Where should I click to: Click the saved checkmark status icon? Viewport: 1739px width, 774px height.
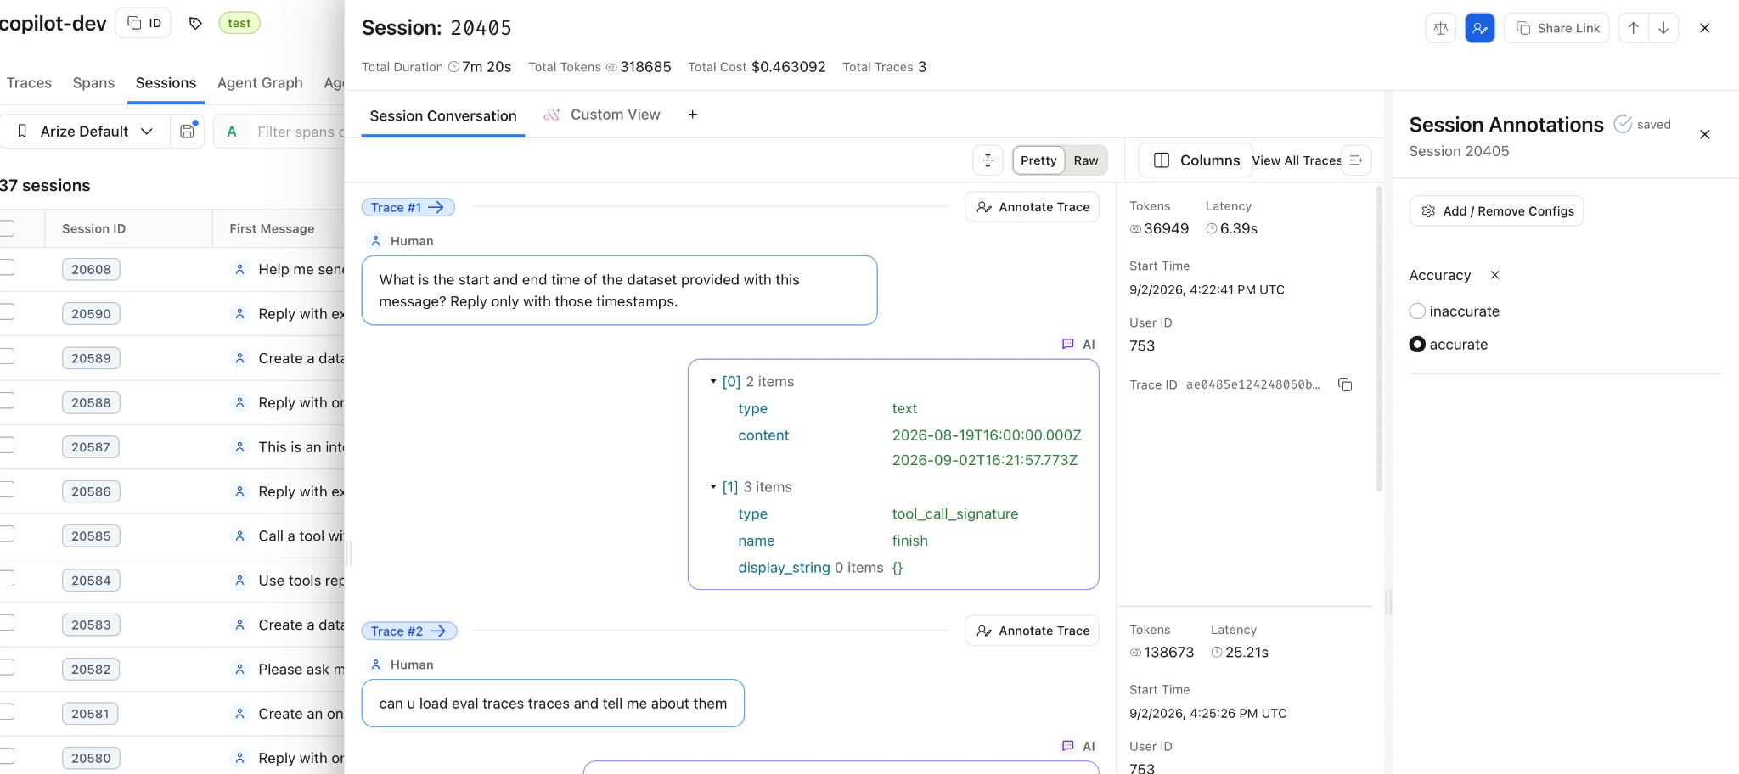1622,124
